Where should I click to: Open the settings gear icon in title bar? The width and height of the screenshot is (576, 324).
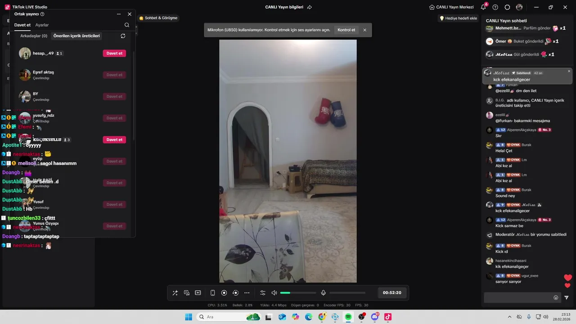[507, 7]
